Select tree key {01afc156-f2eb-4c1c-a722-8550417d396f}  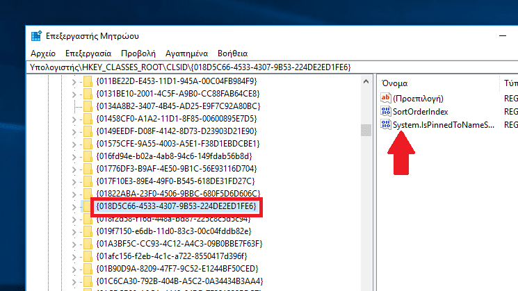(172, 256)
